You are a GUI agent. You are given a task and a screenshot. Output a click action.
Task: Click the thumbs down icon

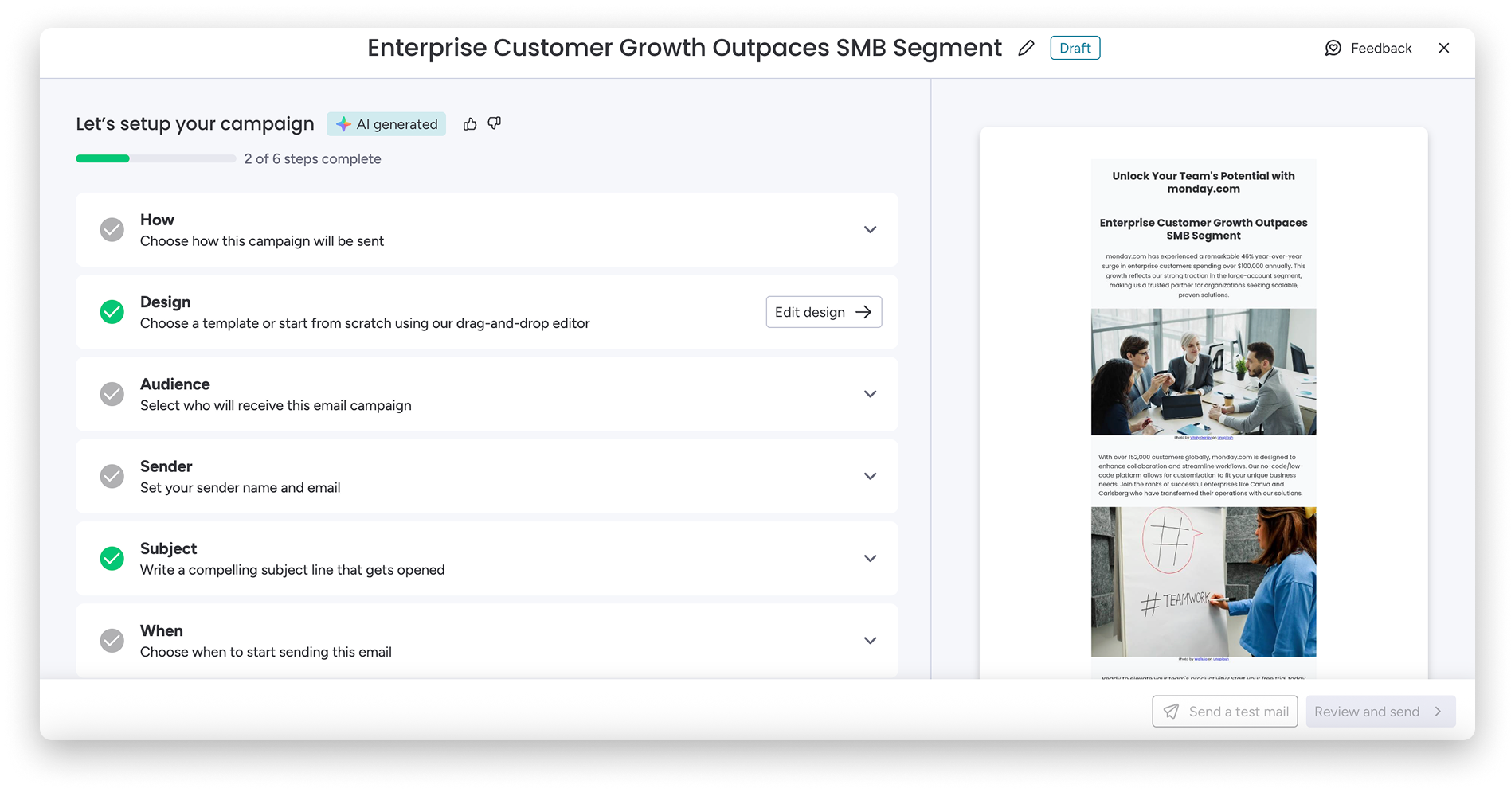(495, 123)
